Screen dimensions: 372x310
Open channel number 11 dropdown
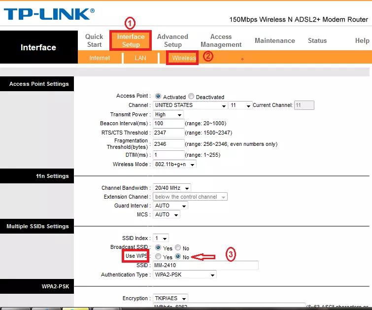(x=240, y=105)
